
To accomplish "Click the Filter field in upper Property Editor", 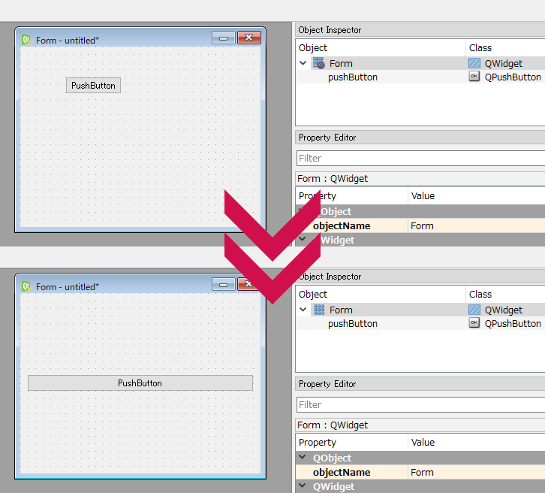I will coord(420,159).
